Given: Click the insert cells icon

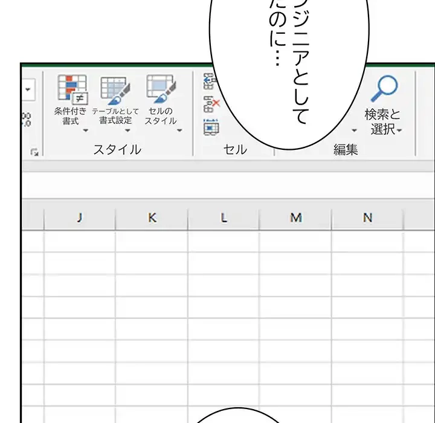Looking at the screenshot, I should pos(210,81).
